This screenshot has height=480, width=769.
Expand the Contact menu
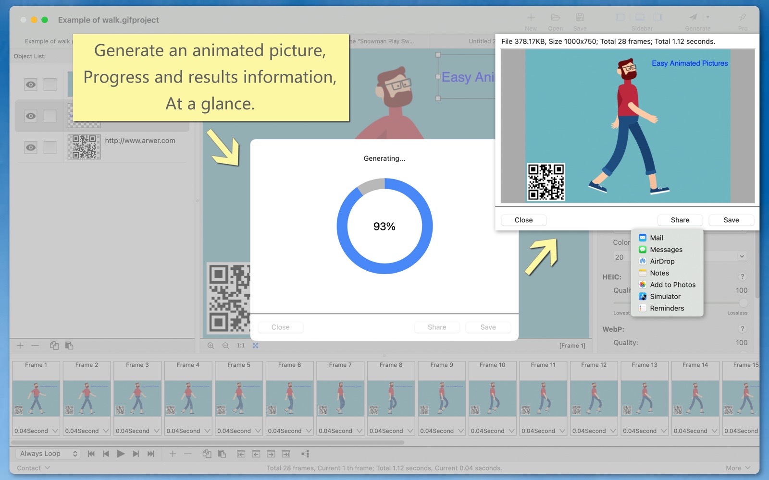pyautogui.click(x=33, y=468)
